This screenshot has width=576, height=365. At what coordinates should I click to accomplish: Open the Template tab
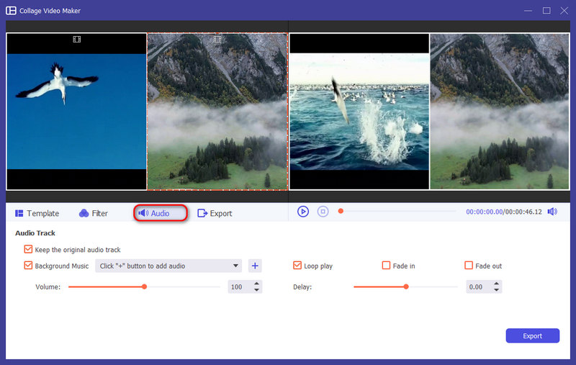[37, 213]
